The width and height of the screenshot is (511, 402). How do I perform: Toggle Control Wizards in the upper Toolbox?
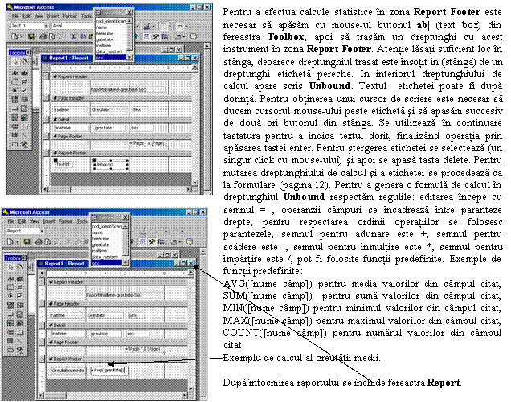coord(23,61)
